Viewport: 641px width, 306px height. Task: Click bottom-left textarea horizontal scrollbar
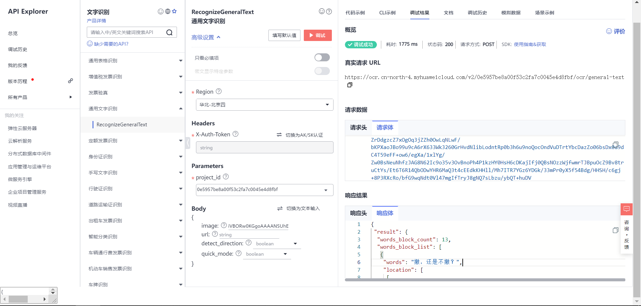coord(18,299)
